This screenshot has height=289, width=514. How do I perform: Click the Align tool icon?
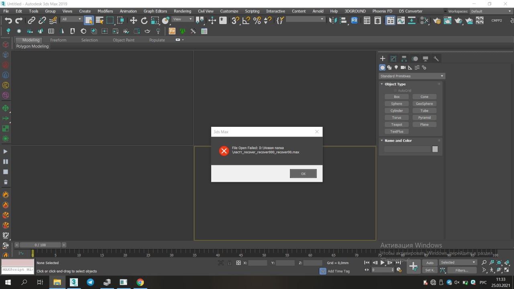tap(343, 20)
